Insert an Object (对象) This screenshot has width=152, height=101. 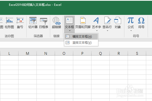click(118, 23)
